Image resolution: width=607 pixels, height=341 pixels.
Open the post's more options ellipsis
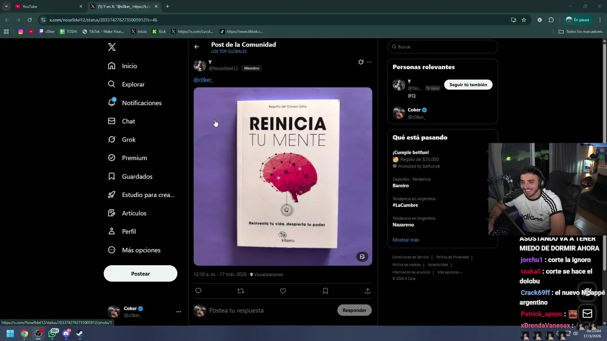click(369, 62)
